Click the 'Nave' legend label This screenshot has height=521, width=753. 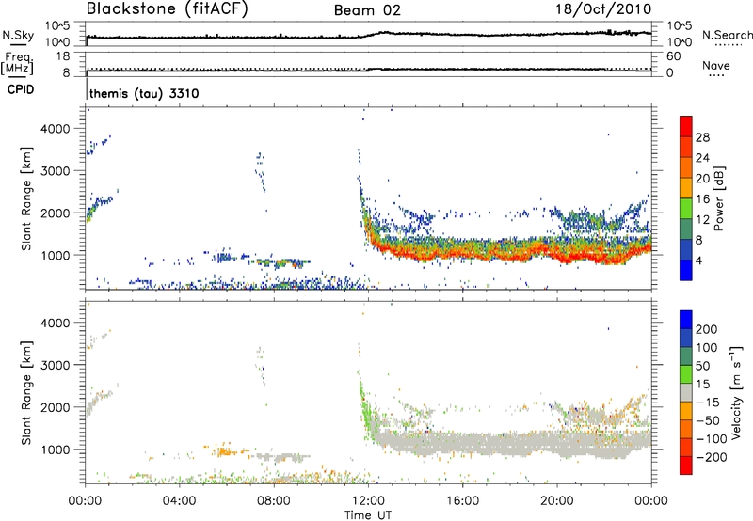[x=716, y=65]
